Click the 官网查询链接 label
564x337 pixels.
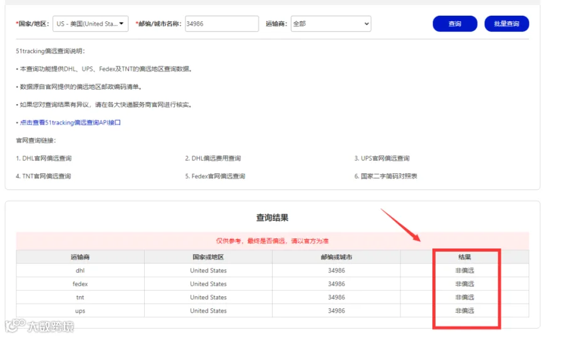[x=36, y=141]
